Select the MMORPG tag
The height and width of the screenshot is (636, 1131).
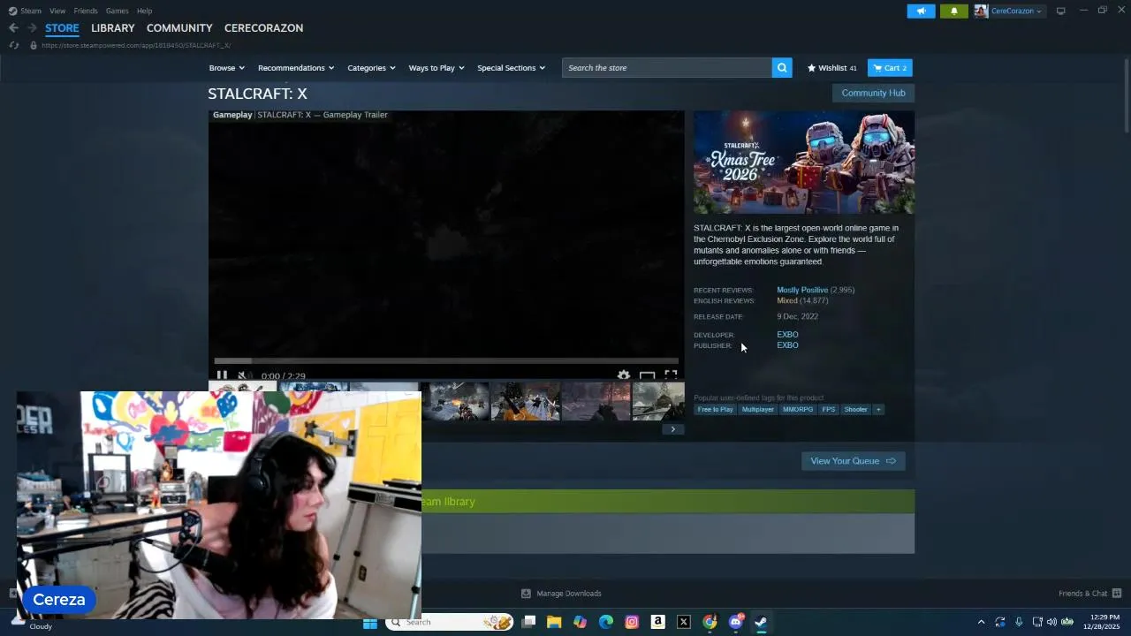coord(798,409)
